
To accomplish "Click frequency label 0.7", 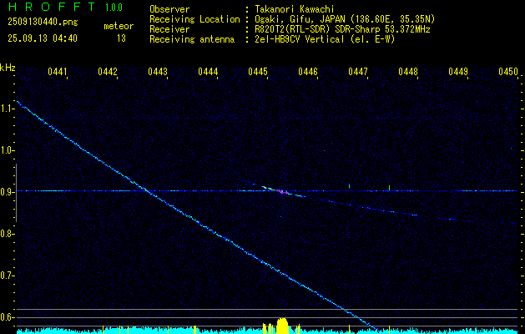I will [8, 276].
